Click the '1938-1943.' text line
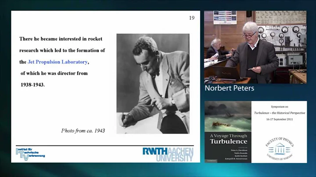 pos(32,85)
